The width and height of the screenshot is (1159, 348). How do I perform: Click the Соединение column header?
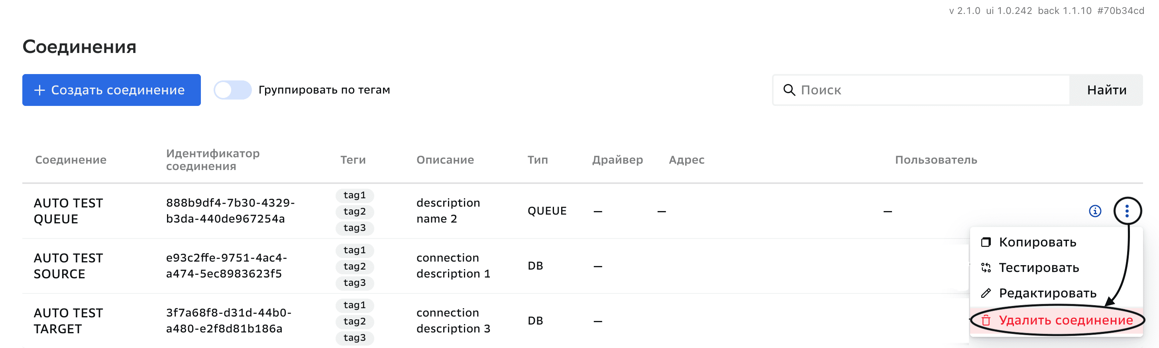(71, 160)
